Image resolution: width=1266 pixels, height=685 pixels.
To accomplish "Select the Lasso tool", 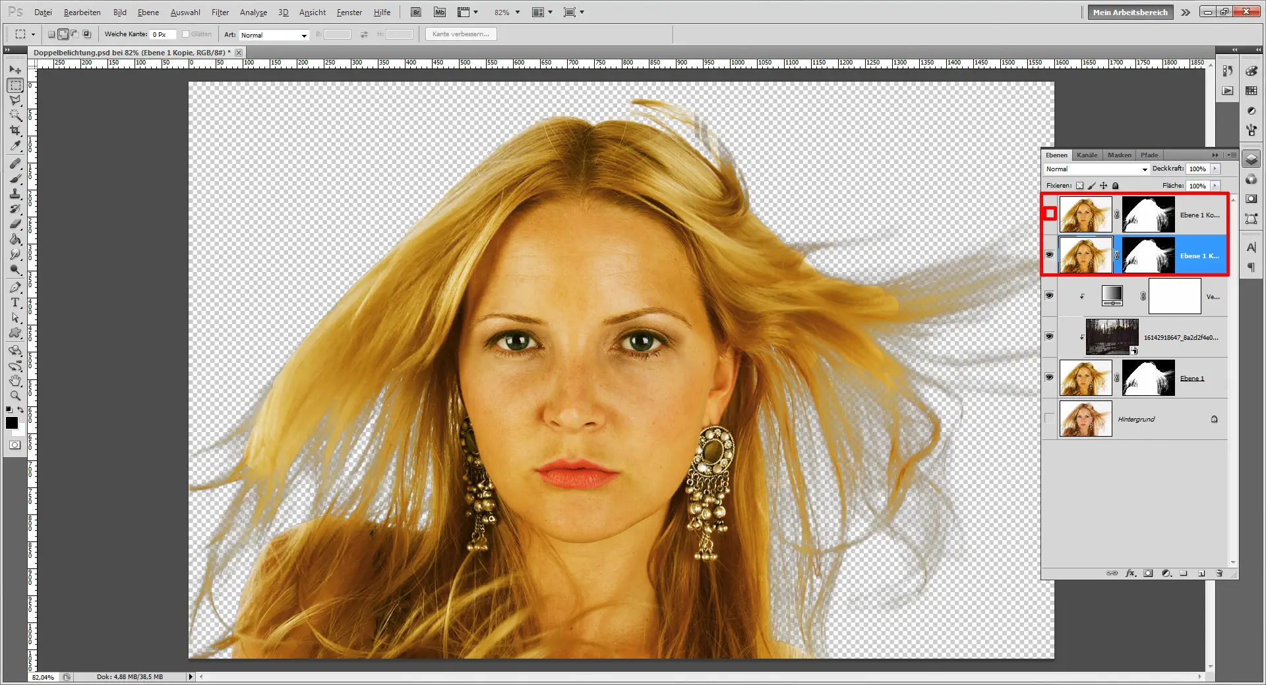I will [15, 99].
